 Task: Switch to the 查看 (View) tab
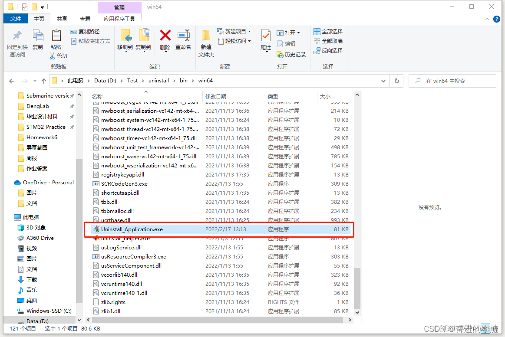pos(84,19)
